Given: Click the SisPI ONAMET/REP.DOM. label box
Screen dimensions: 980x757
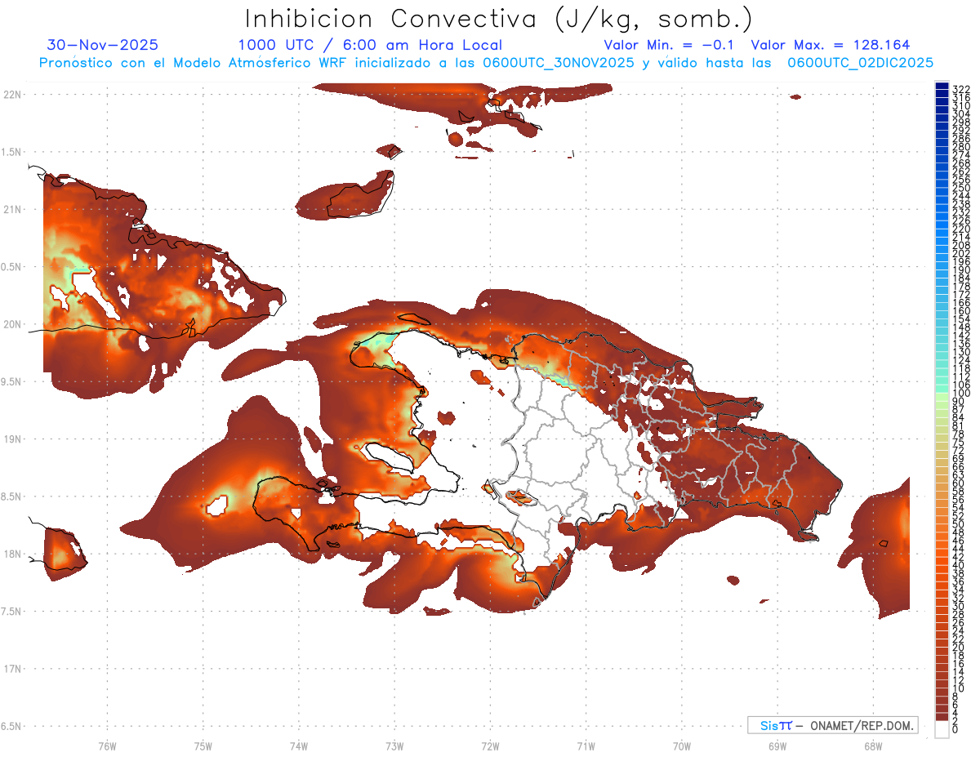Looking at the screenshot, I should click(832, 725).
